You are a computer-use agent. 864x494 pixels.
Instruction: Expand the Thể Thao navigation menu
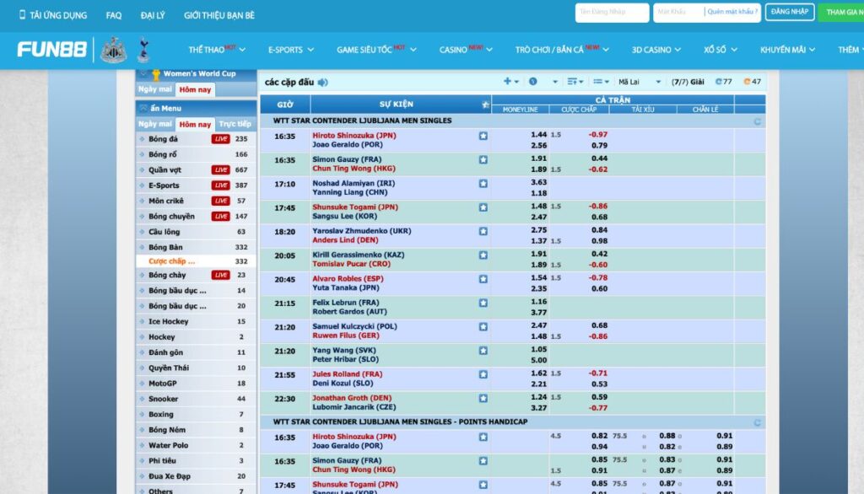click(217, 50)
